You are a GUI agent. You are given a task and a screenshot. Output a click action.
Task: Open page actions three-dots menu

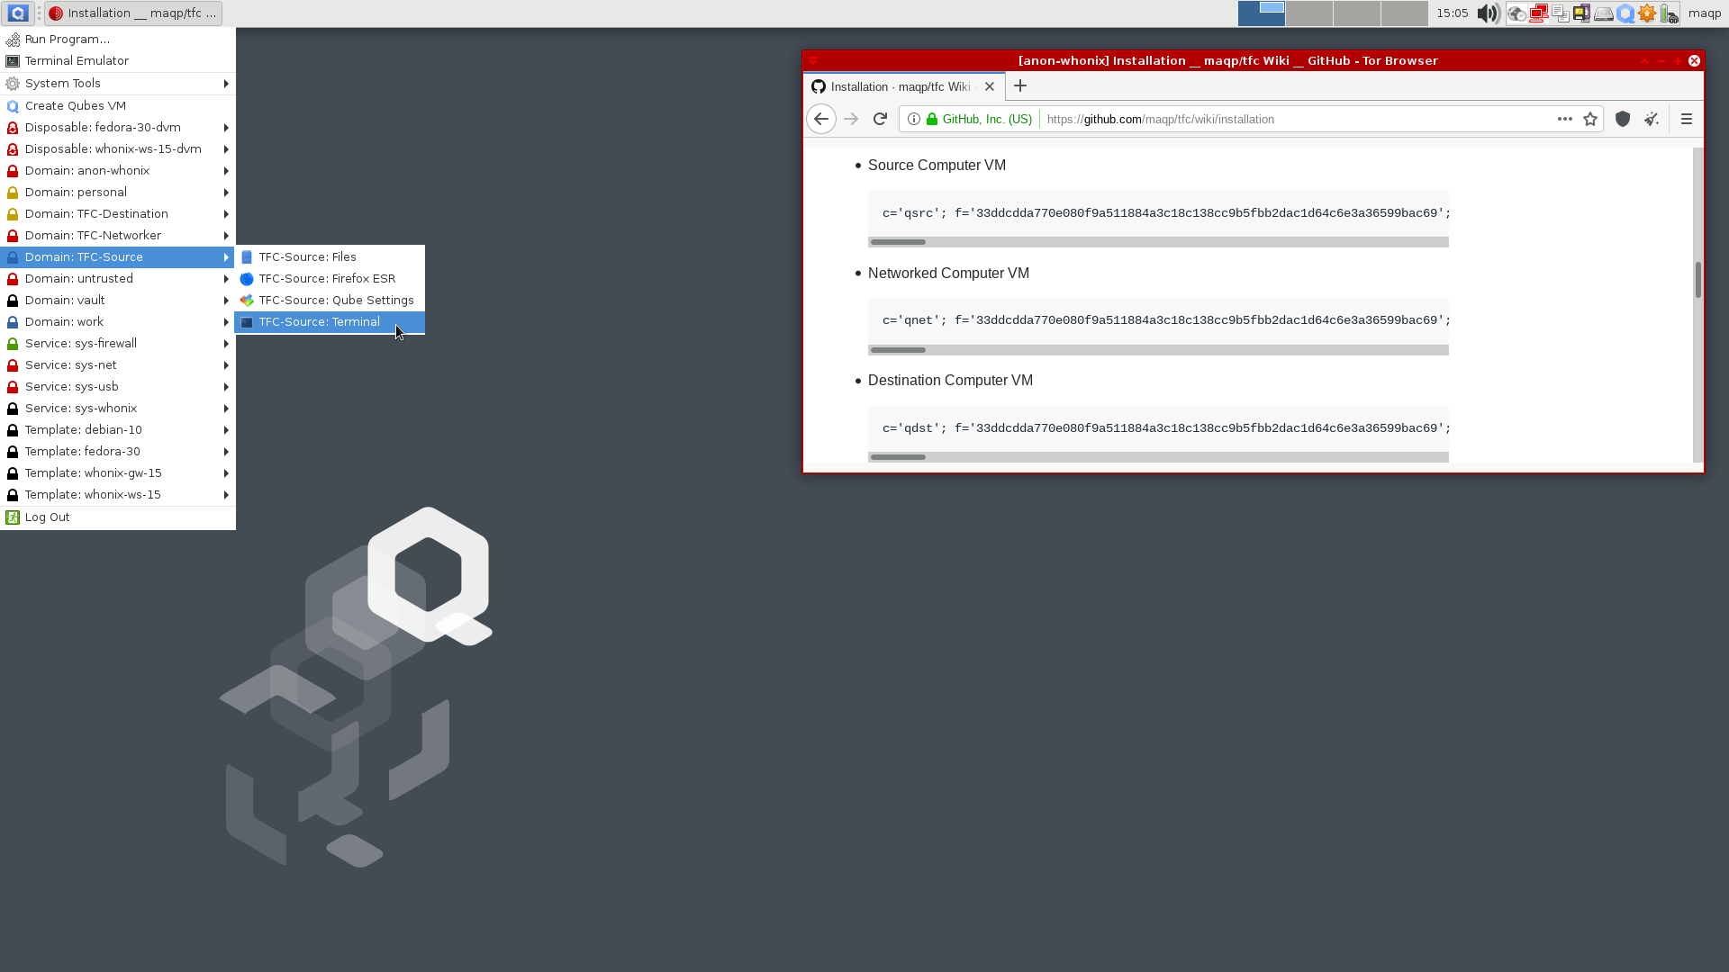click(x=1565, y=119)
